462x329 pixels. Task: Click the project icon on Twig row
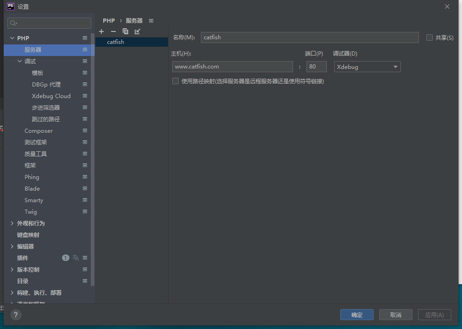coord(85,211)
